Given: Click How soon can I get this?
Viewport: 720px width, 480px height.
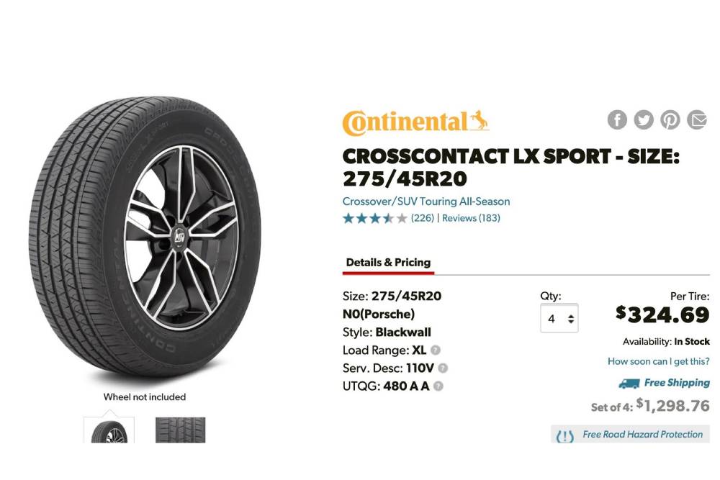Looking at the screenshot, I should click(x=660, y=361).
